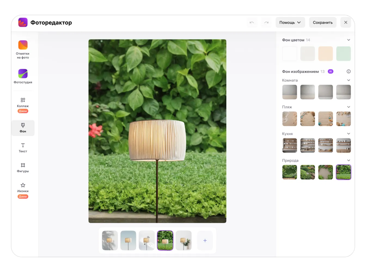366x272 pixels.
Task: Select the third Комната background thumbnail
Action: point(325,92)
